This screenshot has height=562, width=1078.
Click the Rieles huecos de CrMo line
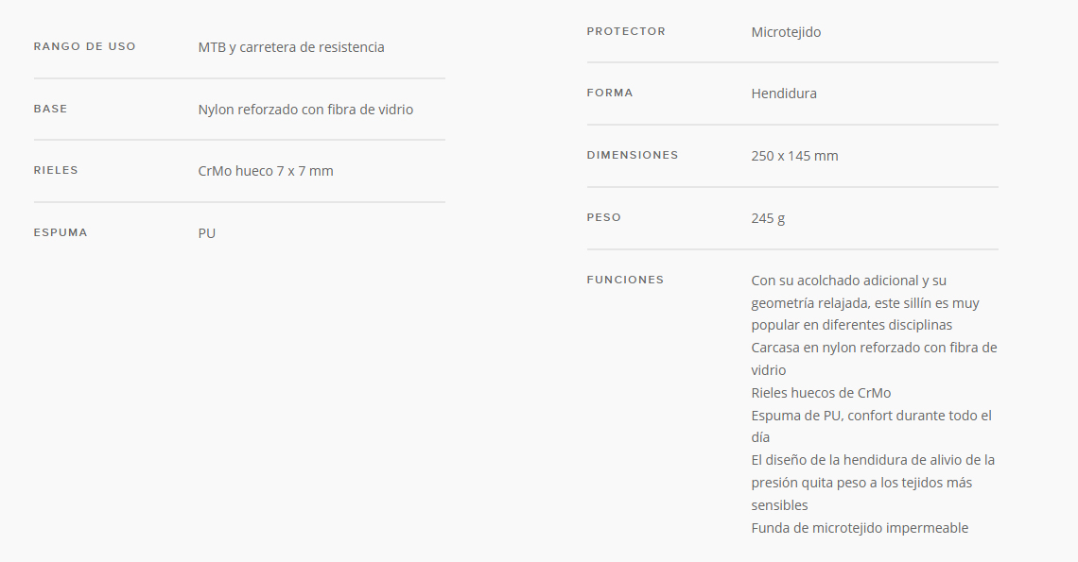click(821, 393)
